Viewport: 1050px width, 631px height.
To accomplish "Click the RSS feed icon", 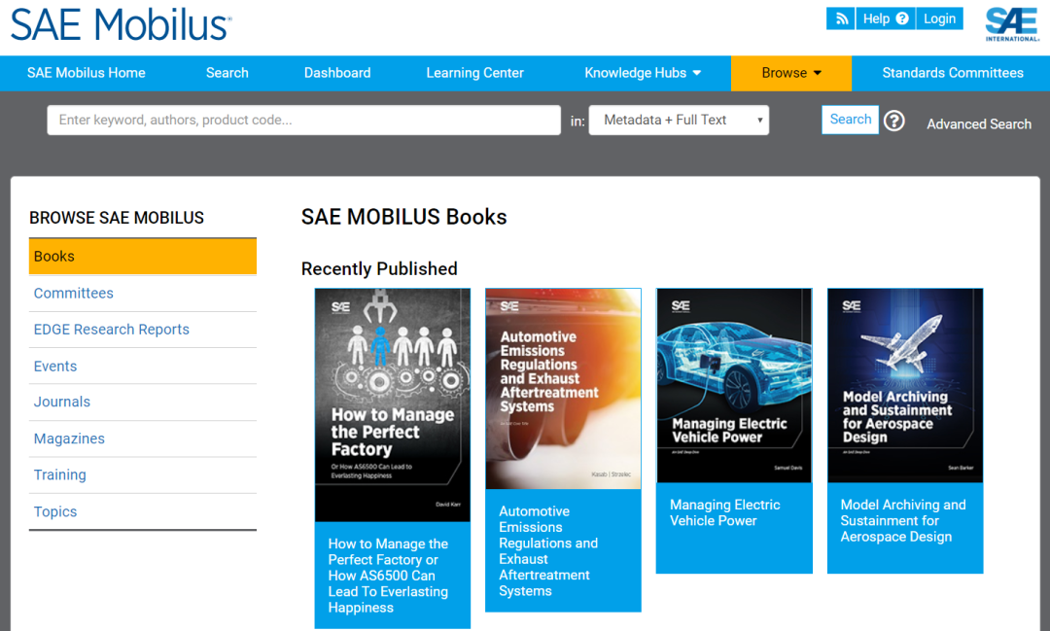I will pos(841,18).
